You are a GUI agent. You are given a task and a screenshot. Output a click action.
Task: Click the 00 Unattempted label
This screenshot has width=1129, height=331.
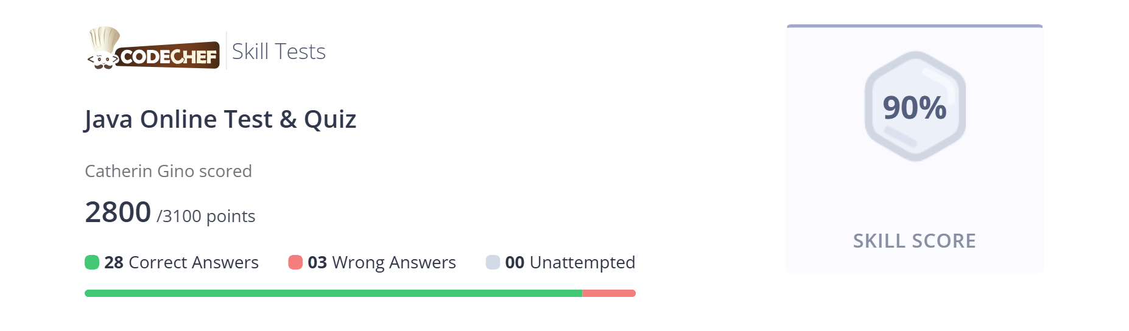click(x=570, y=262)
